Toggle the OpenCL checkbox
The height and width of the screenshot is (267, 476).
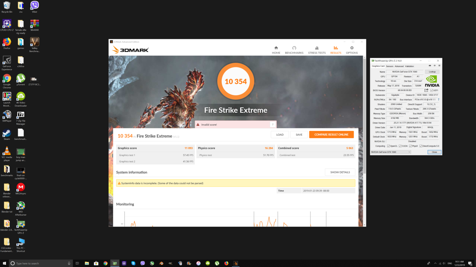(389, 146)
